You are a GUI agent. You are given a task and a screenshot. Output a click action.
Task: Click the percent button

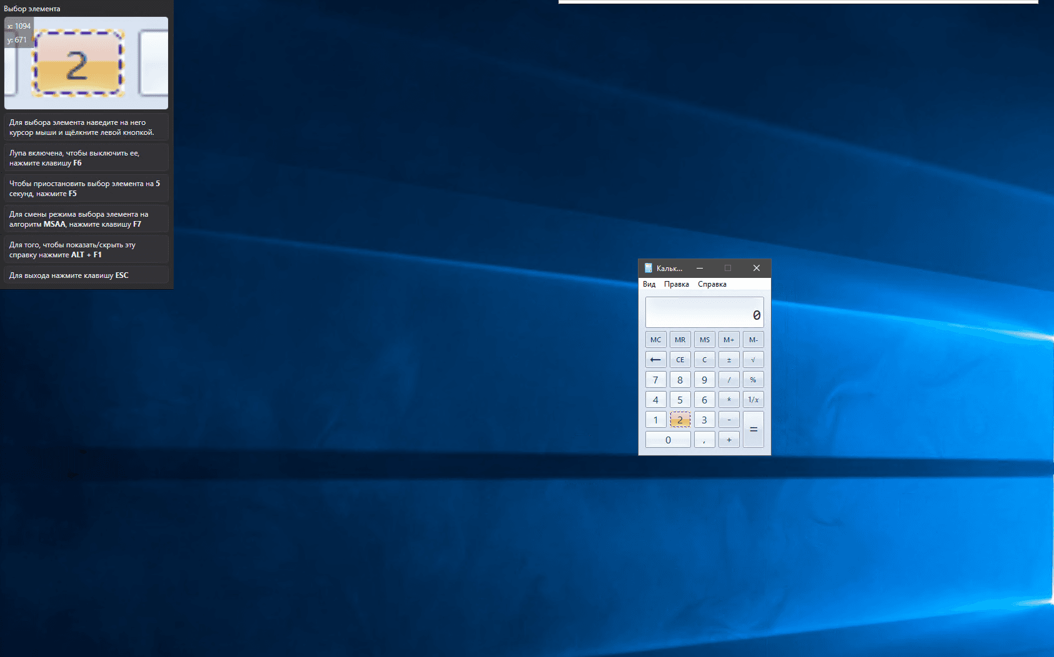pyautogui.click(x=753, y=380)
